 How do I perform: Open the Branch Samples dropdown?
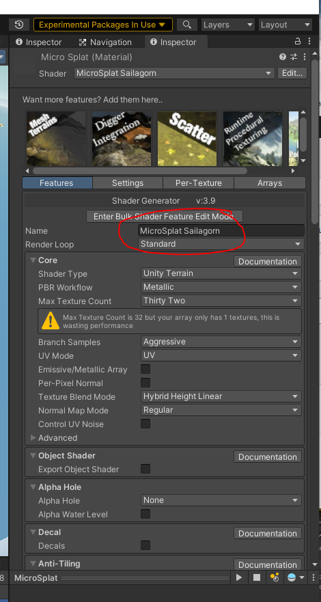point(221,342)
